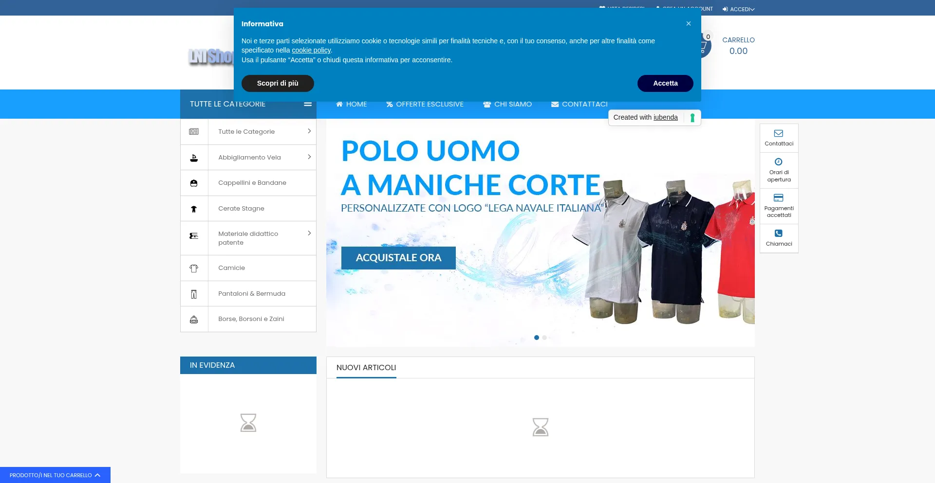The height and width of the screenshot is (483, 935).
Task: Click the envelope icon beside CONTATTACI
Action: (x=555, y=104)
